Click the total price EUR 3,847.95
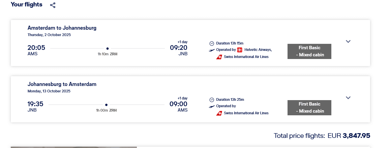Viewport: 390px width, 148px height. pyautogui.click(x=356, y=136)
